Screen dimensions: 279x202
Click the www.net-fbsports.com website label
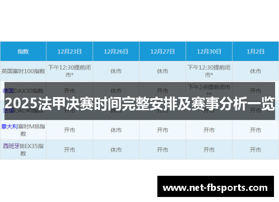tap(215, 186)
